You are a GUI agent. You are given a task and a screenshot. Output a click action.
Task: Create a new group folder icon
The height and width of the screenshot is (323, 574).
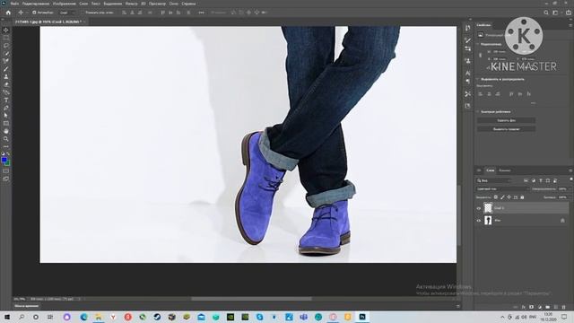[548, 307]
